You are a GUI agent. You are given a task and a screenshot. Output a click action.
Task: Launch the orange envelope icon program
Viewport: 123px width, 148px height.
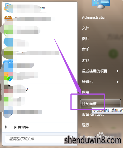(8, 18)
